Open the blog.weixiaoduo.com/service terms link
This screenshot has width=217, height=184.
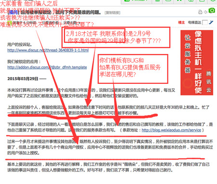pos(171,130)
